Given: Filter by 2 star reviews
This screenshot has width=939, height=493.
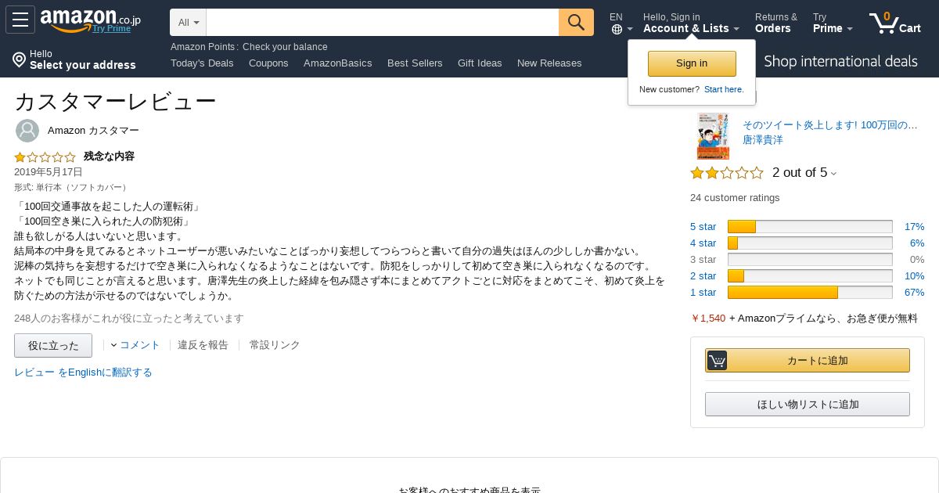Looking at the screenshot, I should pos(703,276).
